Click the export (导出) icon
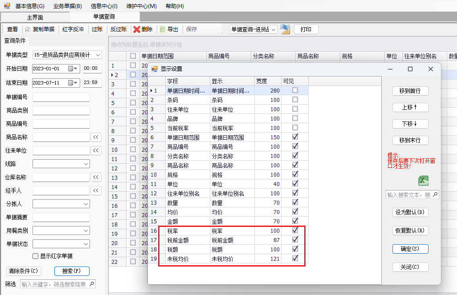The height and width of the screenshot is (295, 457). 162,29
